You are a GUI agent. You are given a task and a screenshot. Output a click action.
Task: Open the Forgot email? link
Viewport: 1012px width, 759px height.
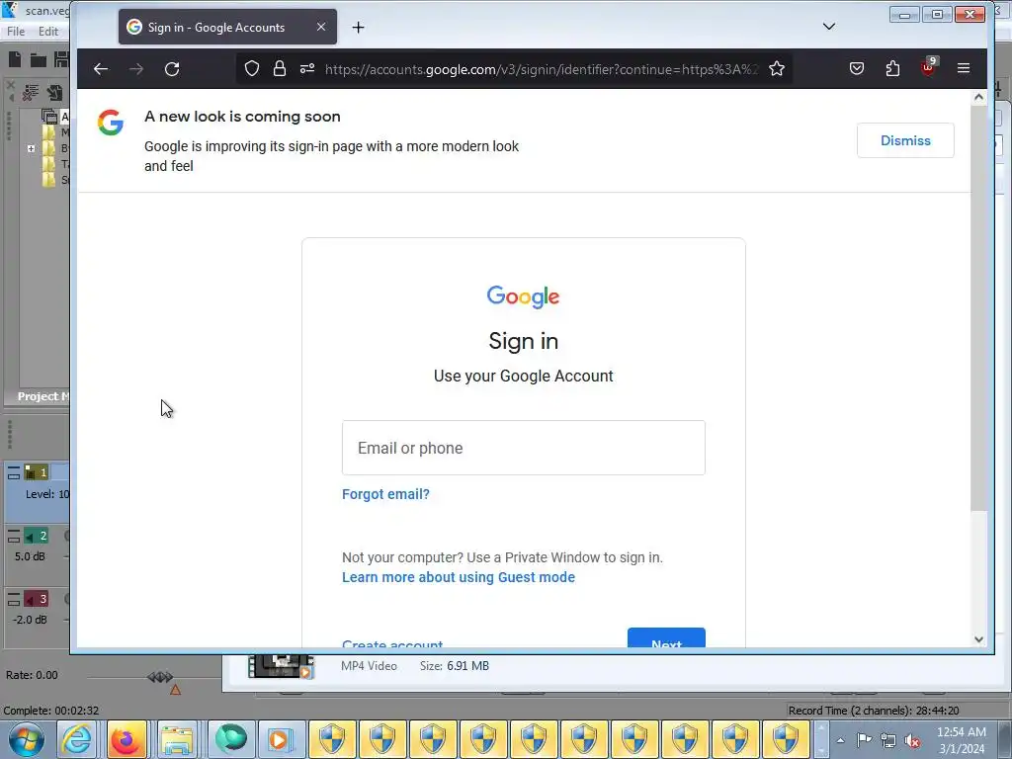386,494
